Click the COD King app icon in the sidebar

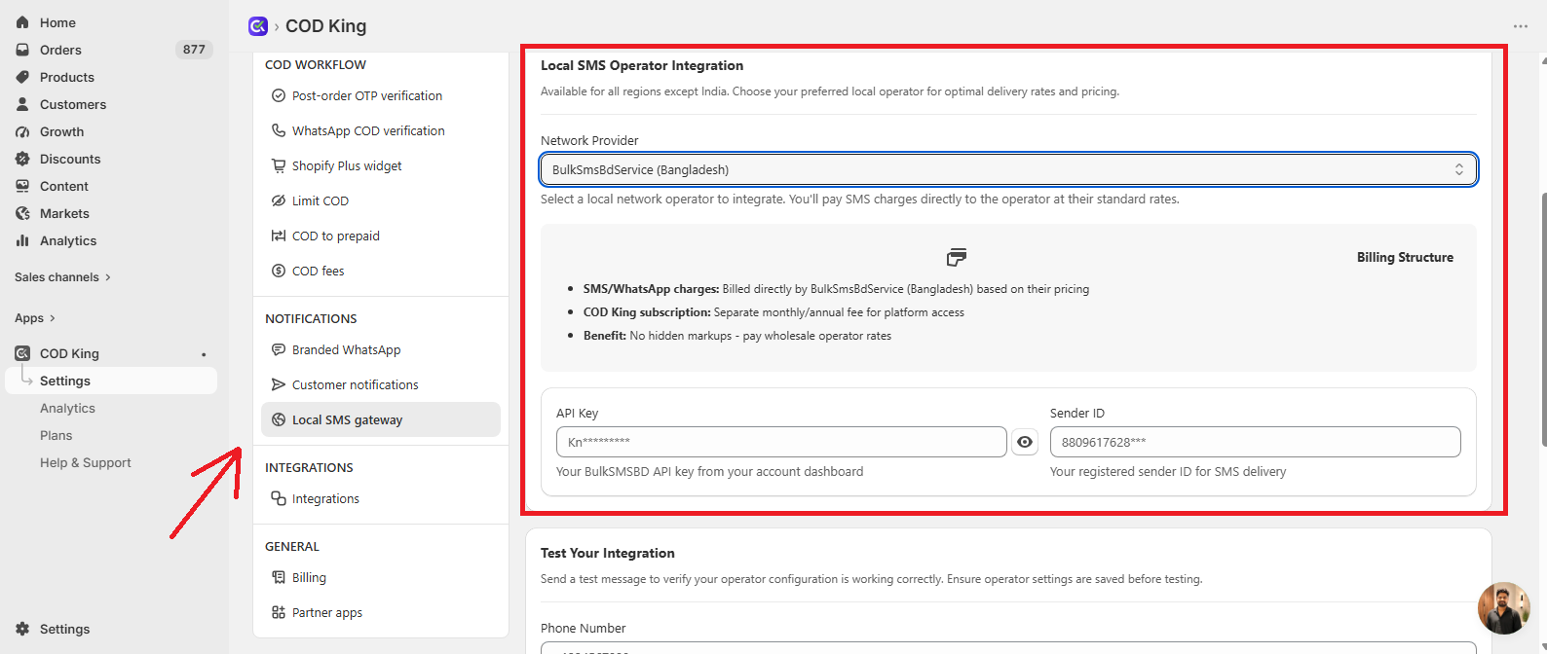(22, 353)
